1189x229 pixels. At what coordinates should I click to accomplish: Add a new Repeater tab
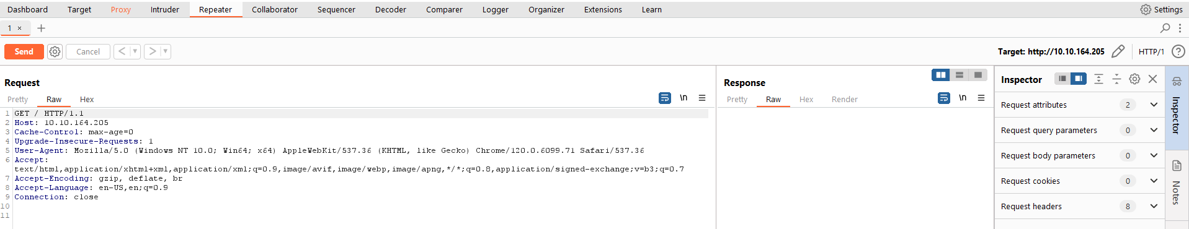(42, 28)
